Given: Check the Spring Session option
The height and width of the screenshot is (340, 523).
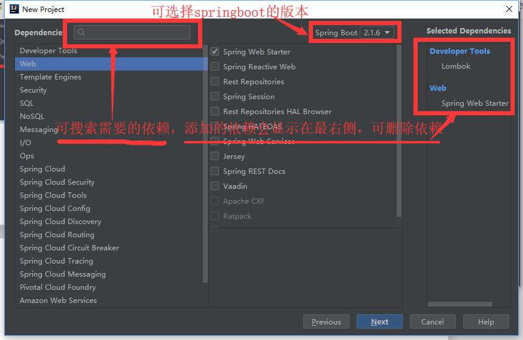Looking at the screenshot, I should 215,97.
